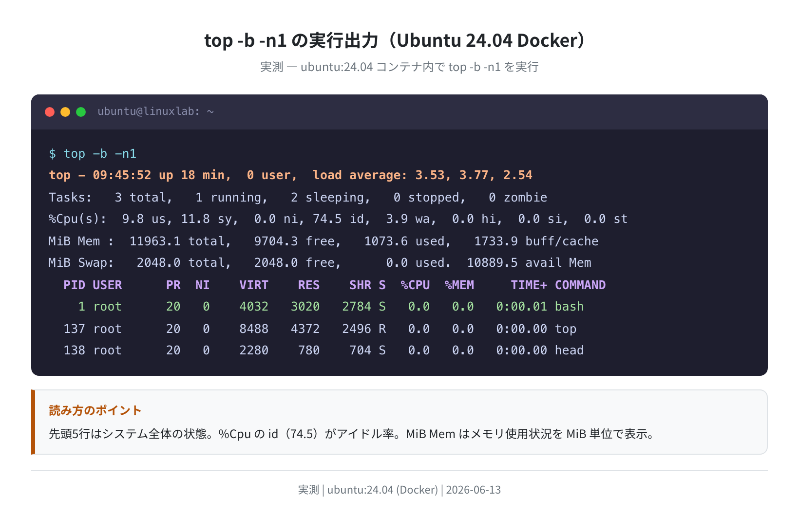This screenshot has width=799, height=516.
Task: Click the "TIME+" column header
Action: 529,285
